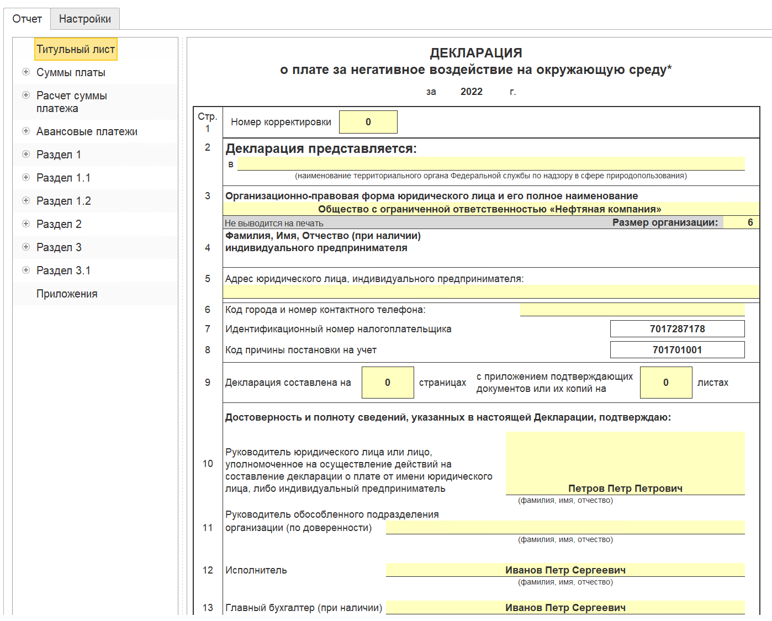
Task: Switch to the Отчет tab
Action: (27, 19)
